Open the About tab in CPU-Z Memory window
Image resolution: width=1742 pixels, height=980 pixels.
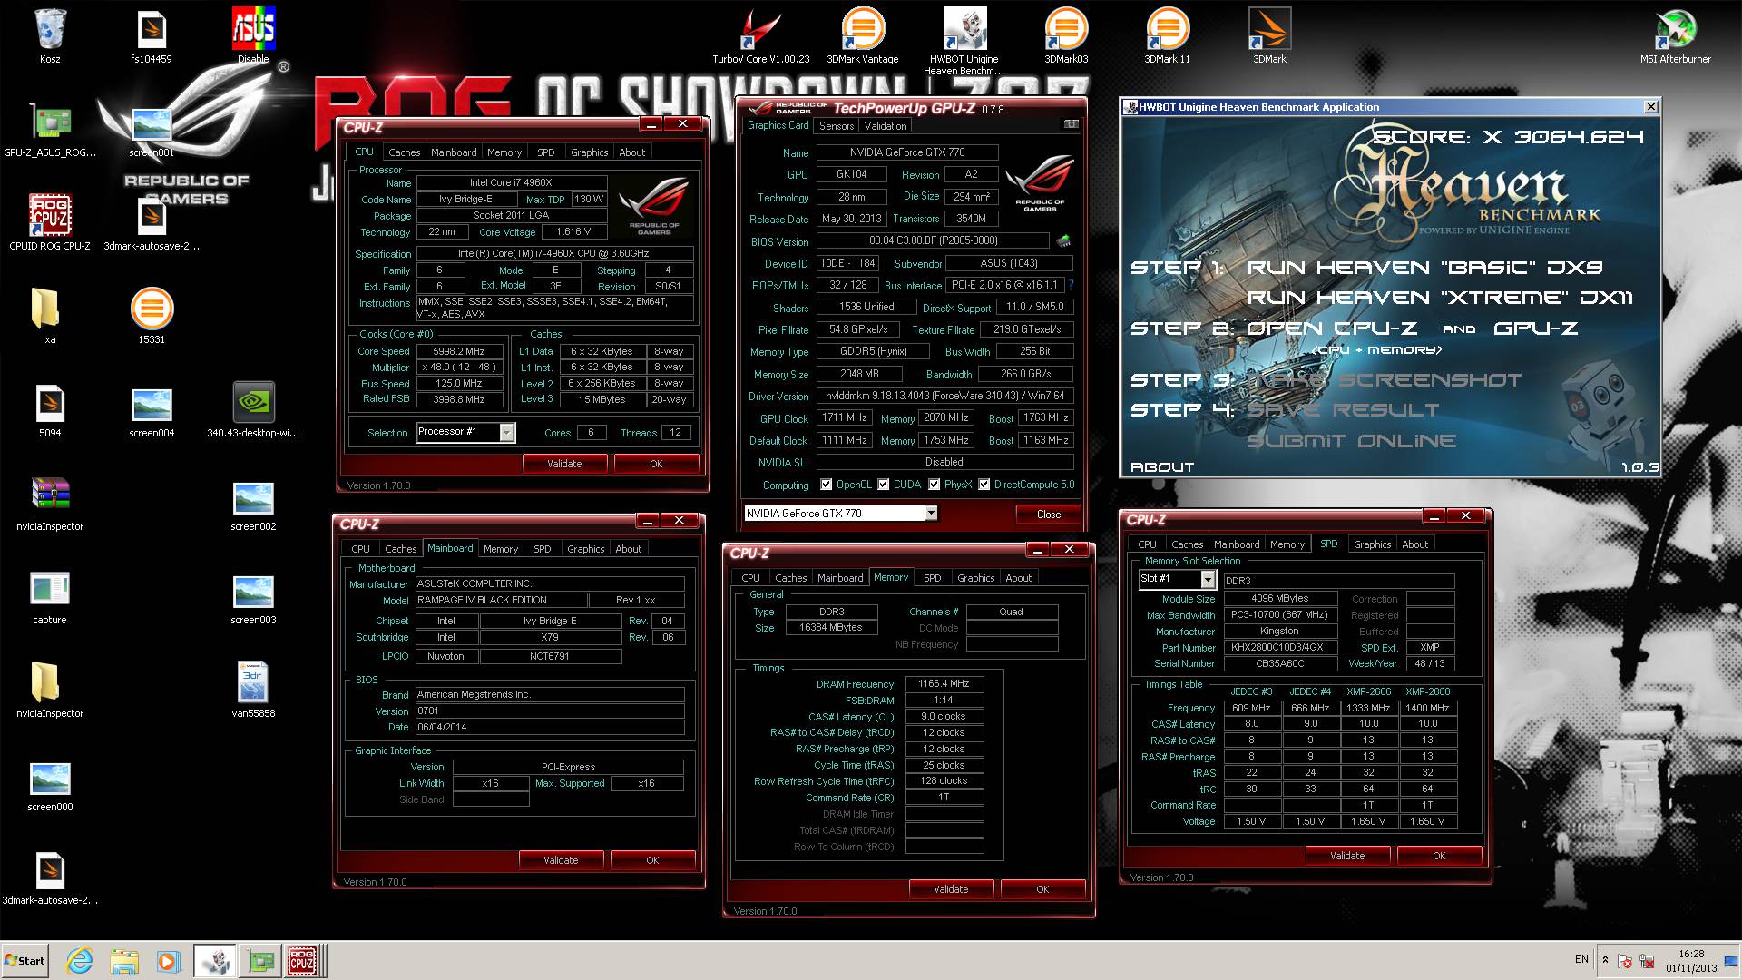point(1018,578)
